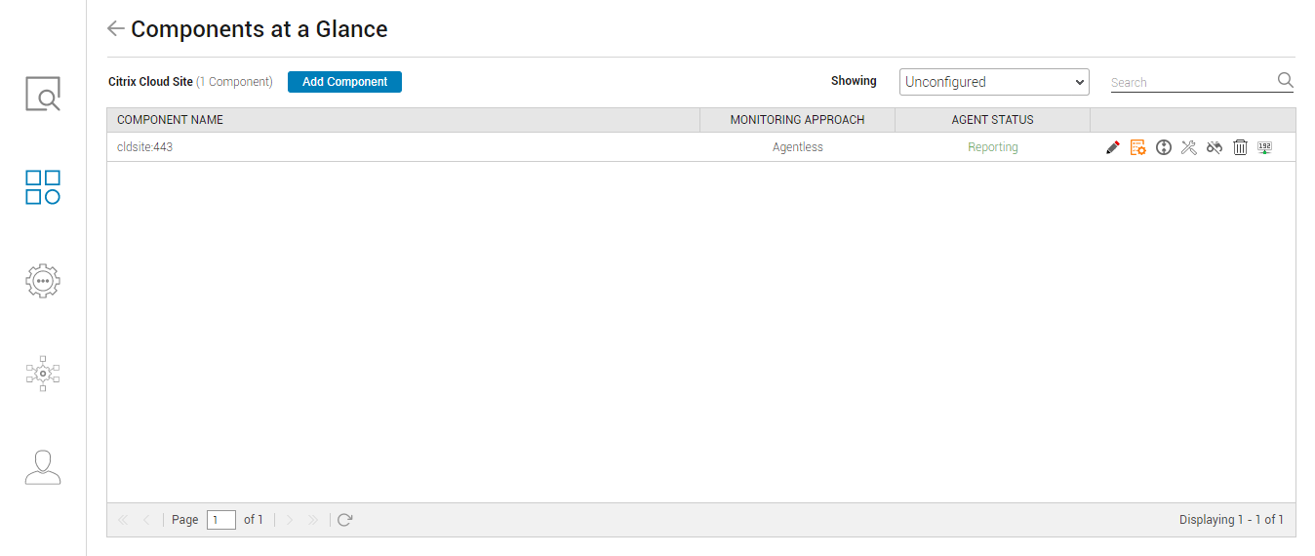The width and height of the screenshot is (1315, 556).
Task: Edit component cldsite:443 with pencil icon
Action: pos(1112,147)
